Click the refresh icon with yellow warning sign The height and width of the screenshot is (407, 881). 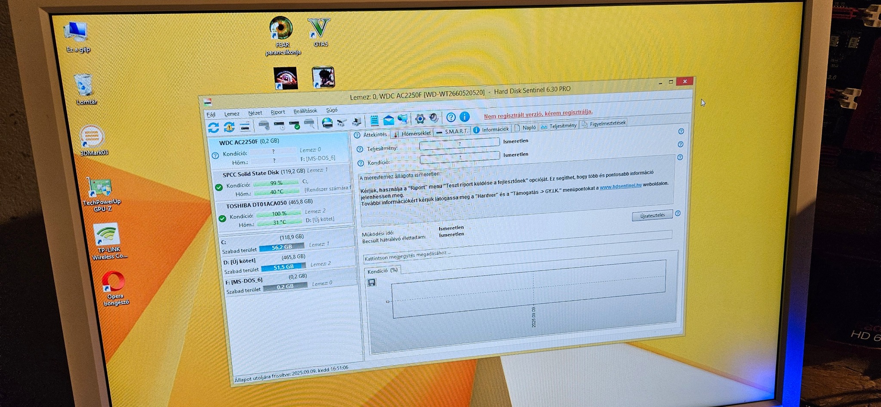click(229, 127)
